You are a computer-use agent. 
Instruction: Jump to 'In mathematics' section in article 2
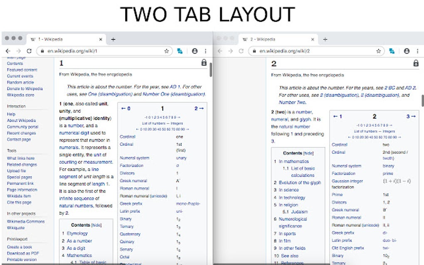coord(294,162)
